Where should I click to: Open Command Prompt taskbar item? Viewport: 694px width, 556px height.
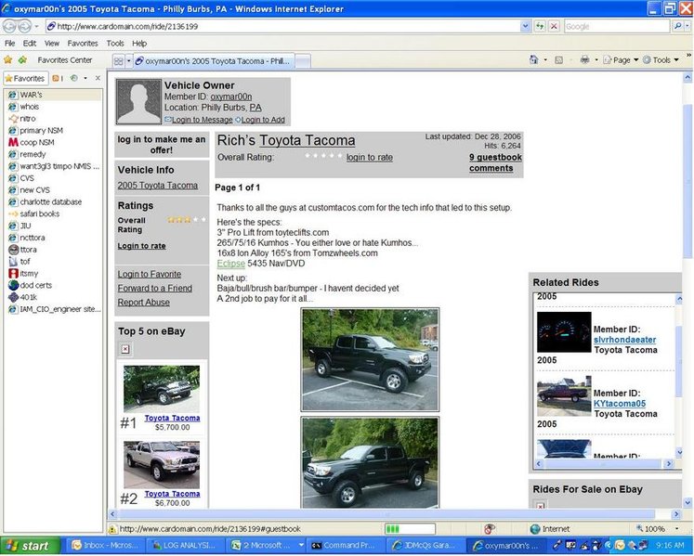click(x=346, y=546)
